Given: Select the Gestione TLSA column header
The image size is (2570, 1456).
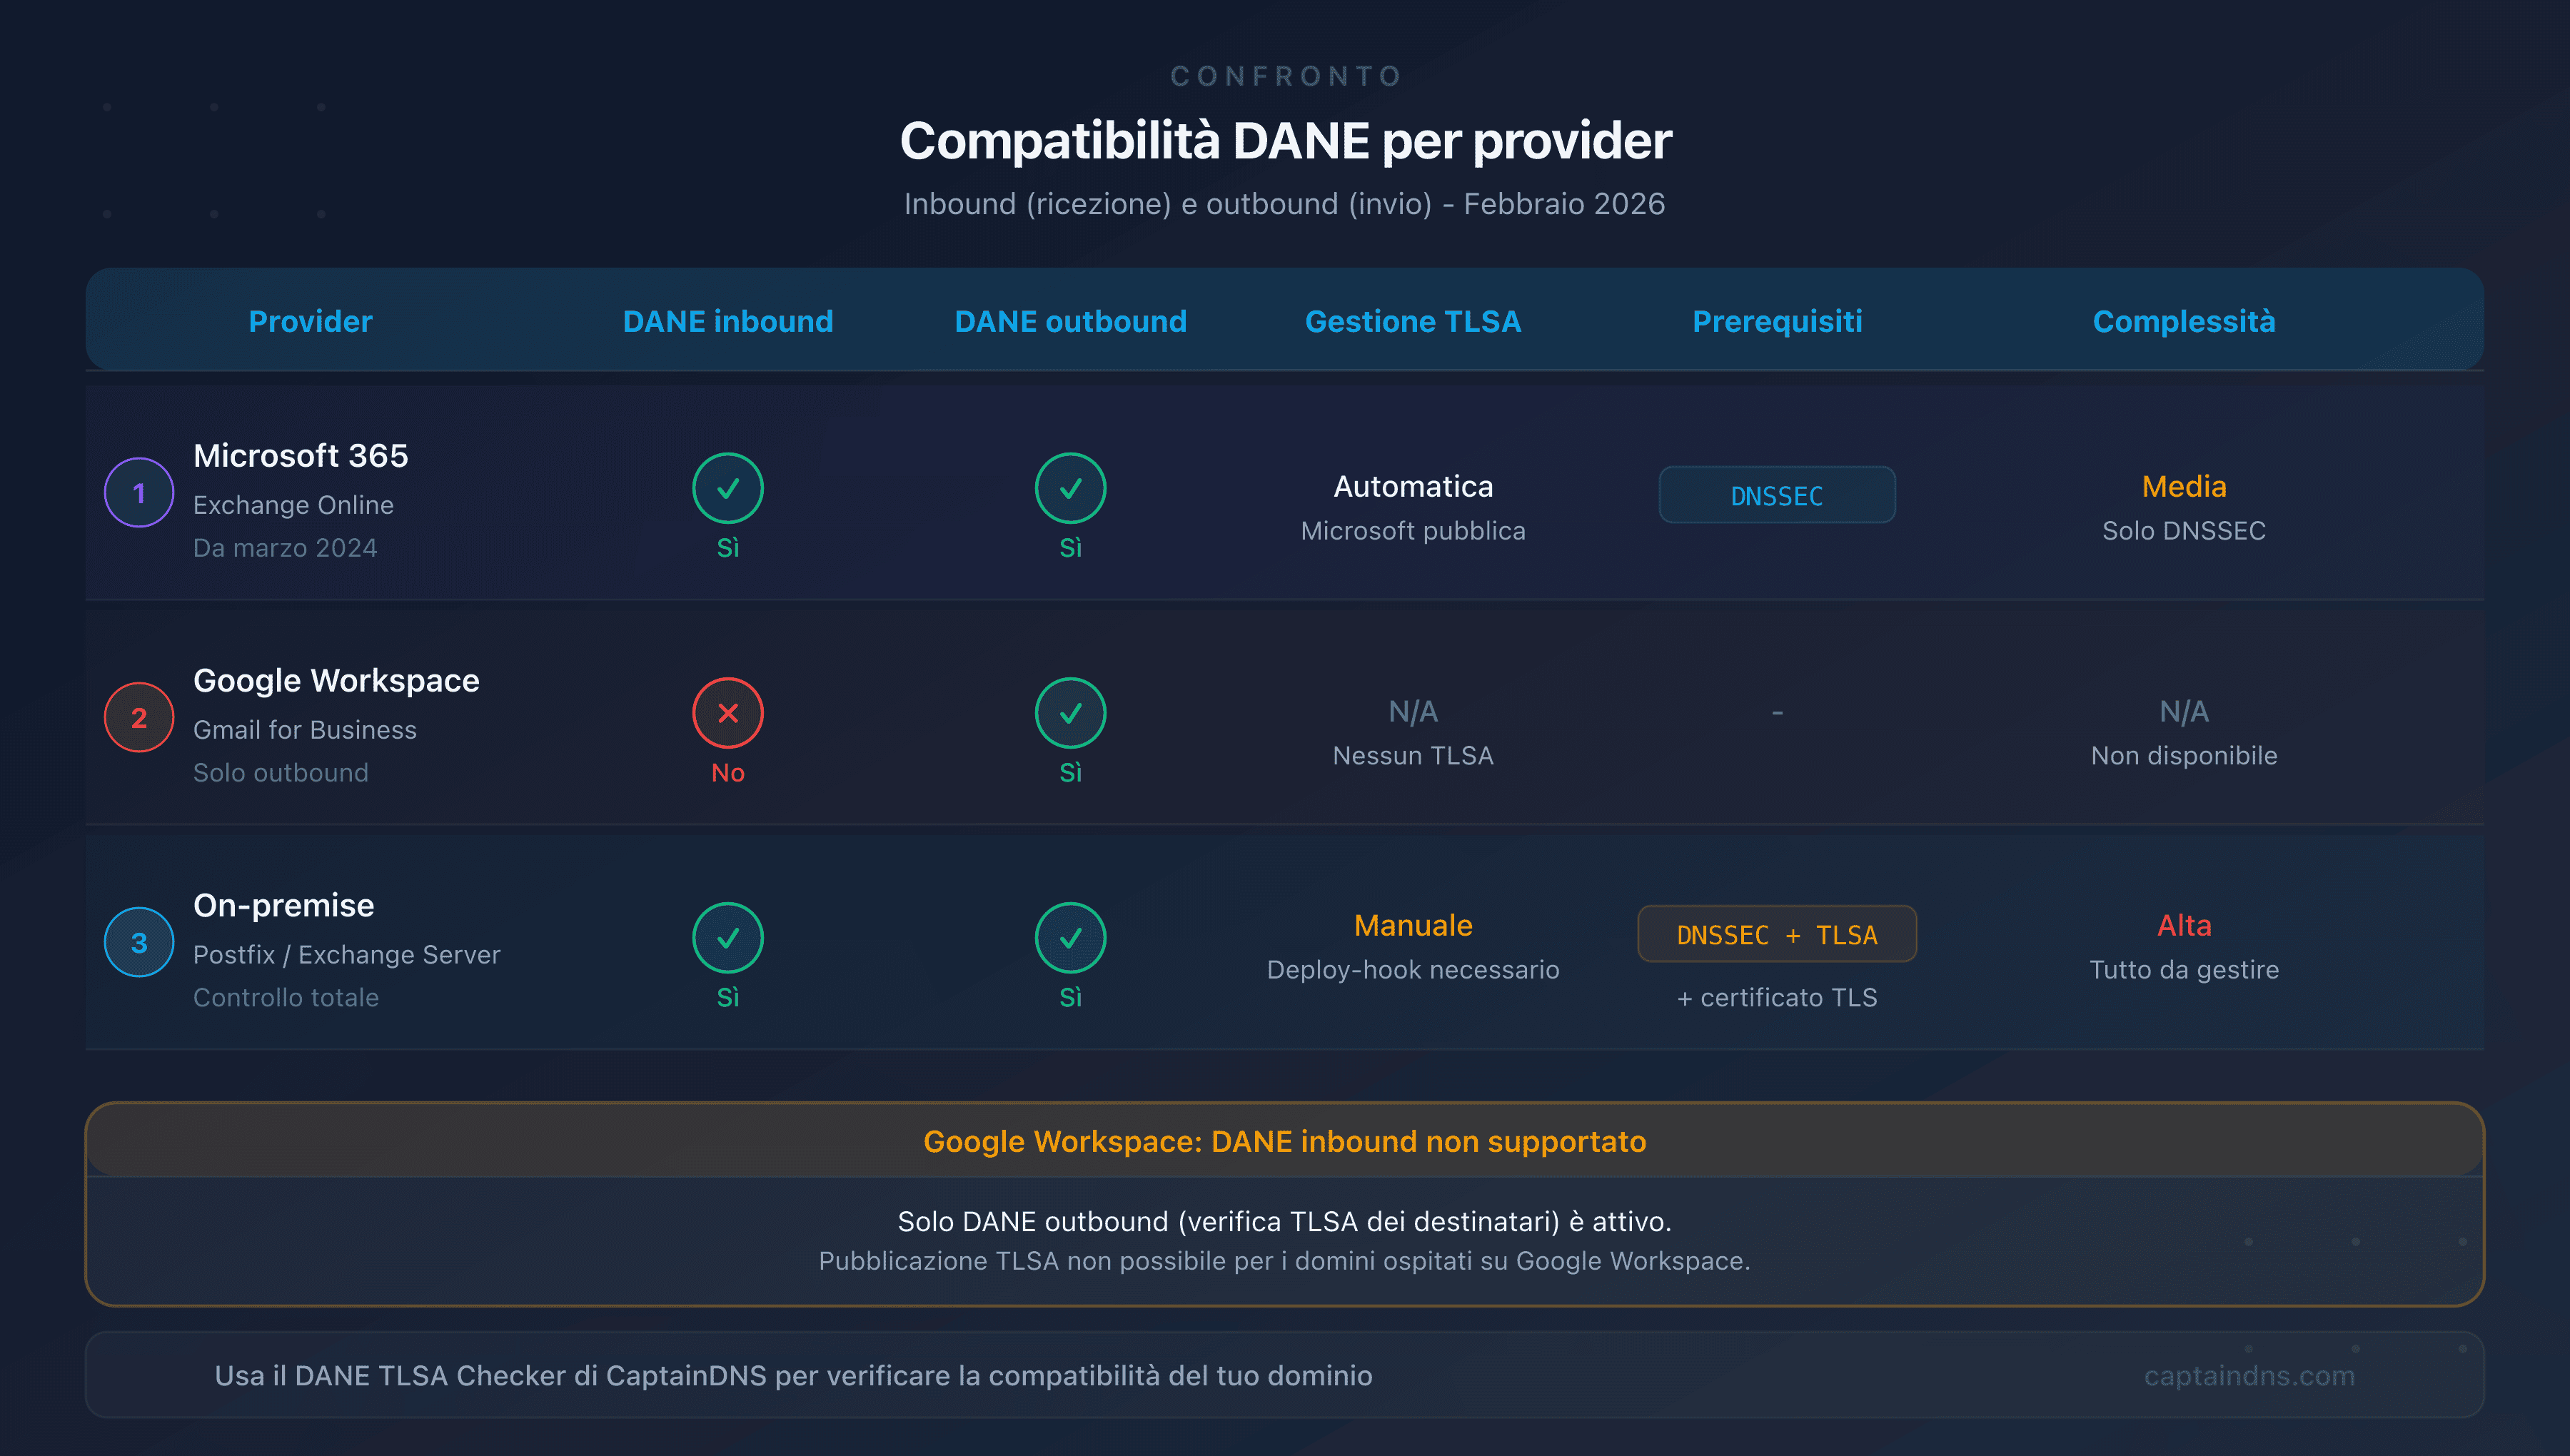Looking at the screenshot, I should pyautogui.click(x=1413, y=321).
